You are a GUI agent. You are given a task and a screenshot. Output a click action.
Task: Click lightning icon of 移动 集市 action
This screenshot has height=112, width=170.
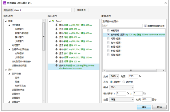(57, 49)
